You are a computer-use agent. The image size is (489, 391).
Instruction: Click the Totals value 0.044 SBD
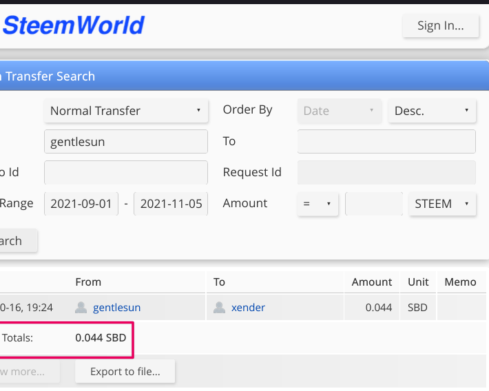(x=101, y=338)
